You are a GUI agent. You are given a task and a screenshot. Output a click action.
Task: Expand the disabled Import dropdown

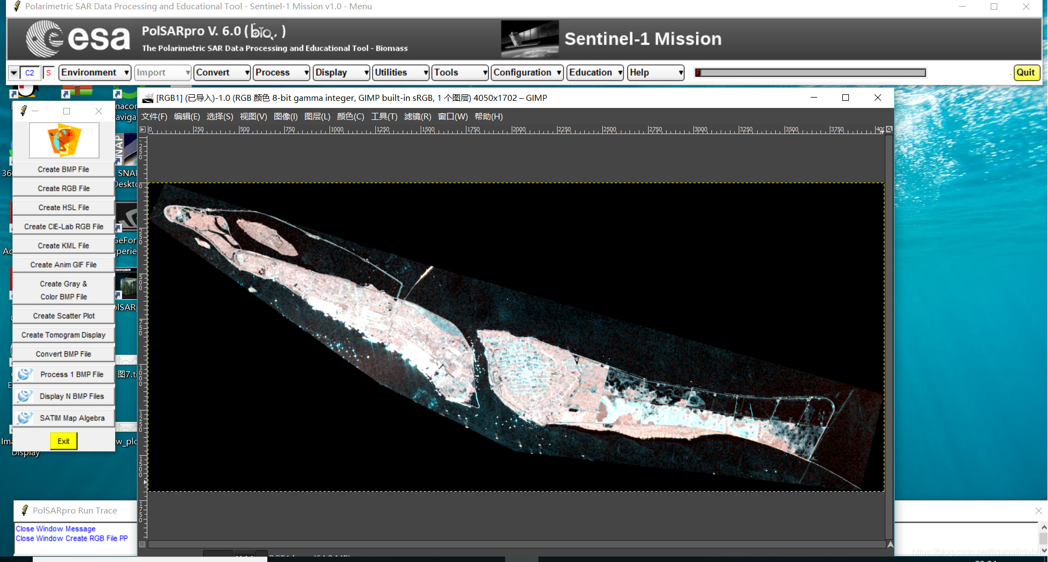coord(163,72)
